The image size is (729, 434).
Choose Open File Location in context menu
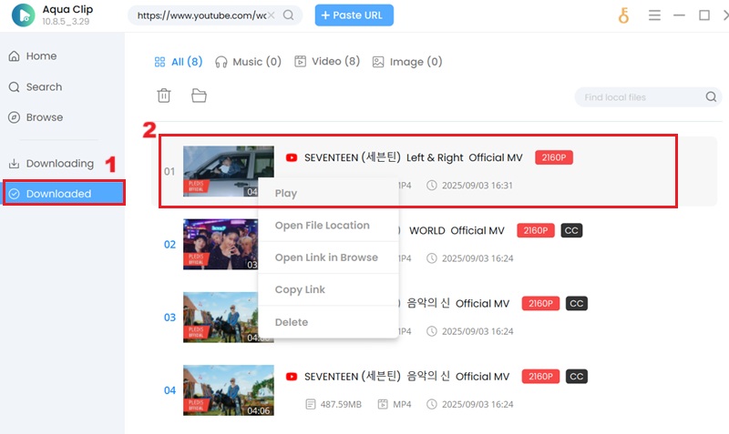(322, 226)
